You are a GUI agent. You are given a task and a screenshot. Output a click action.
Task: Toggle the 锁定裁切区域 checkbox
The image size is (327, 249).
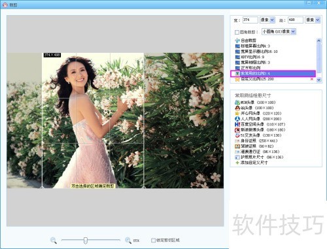[x=153, y=241]
